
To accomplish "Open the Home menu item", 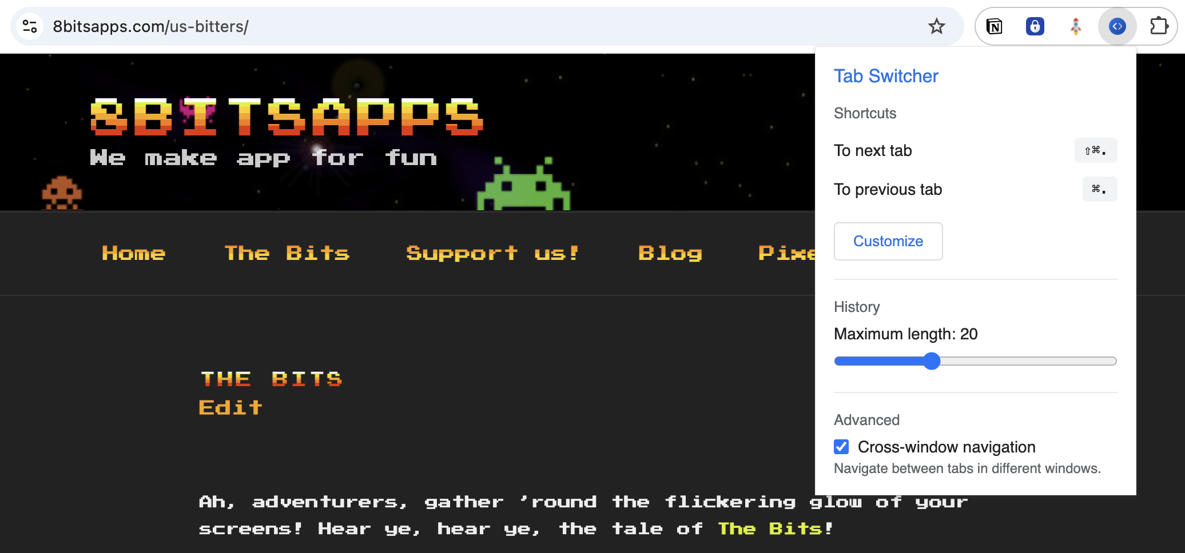I will point(134,253).
